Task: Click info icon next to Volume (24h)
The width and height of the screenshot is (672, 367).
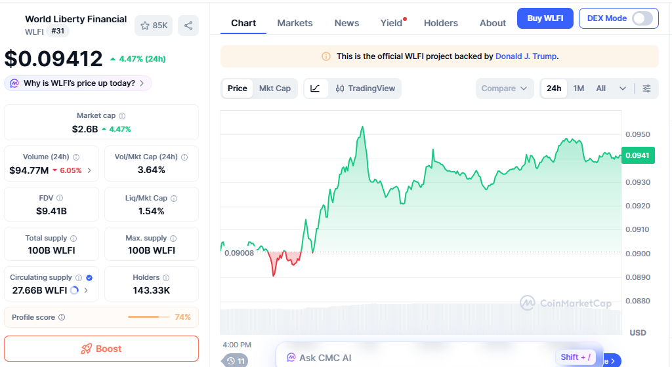Action: [x=76, y=157]
